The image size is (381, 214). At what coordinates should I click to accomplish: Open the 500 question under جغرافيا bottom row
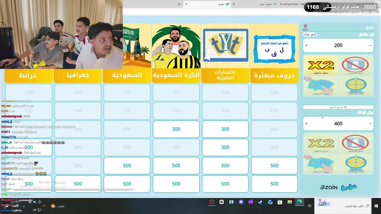click(78, 184)
